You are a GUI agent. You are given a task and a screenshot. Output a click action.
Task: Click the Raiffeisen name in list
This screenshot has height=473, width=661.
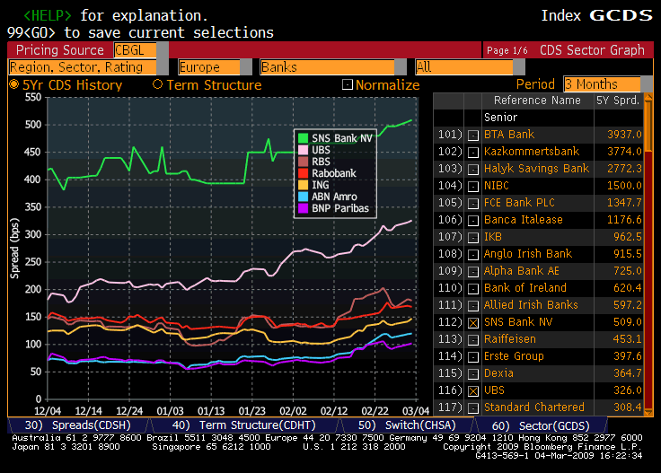509,339
